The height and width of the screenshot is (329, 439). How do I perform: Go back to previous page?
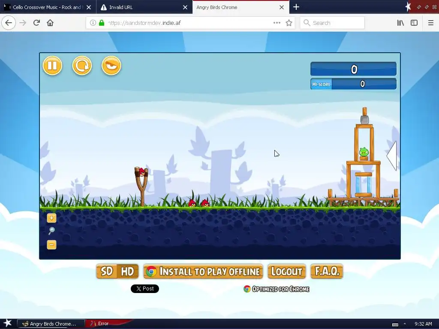[x=9, y=23]
